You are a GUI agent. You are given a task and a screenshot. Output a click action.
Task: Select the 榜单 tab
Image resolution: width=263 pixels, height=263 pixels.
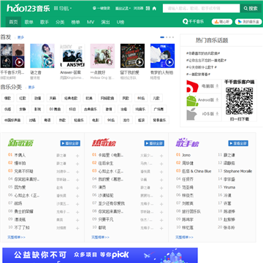[x=75, y=22]
